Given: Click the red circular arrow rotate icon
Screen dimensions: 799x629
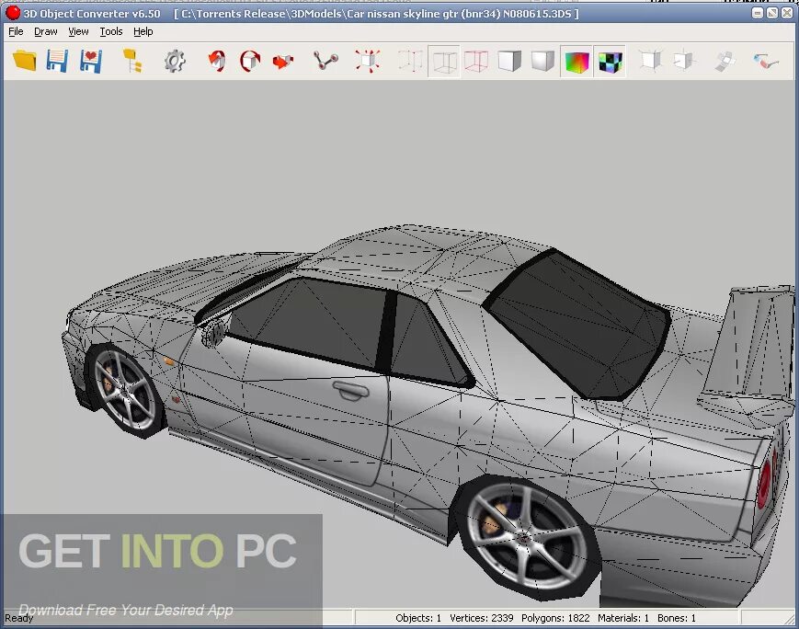Looking at the screenshot, I should 250,61.
